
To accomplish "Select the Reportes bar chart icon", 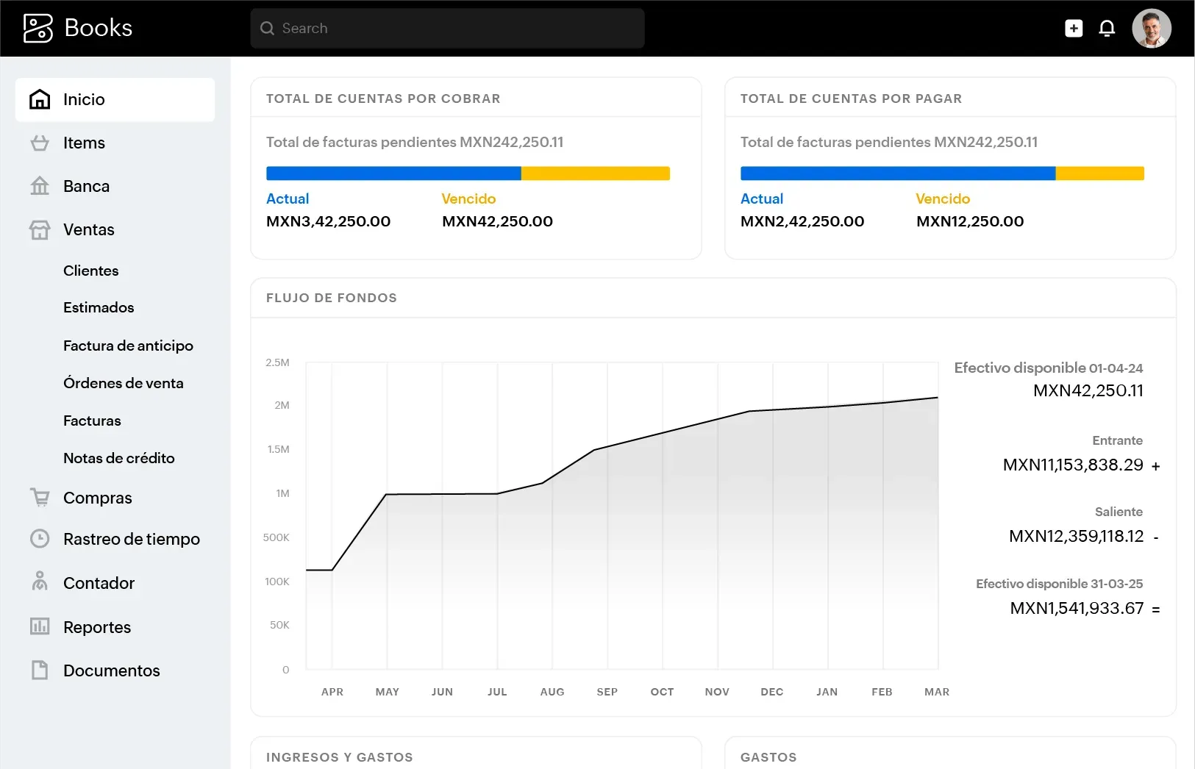I will click(x=39, y=626).
